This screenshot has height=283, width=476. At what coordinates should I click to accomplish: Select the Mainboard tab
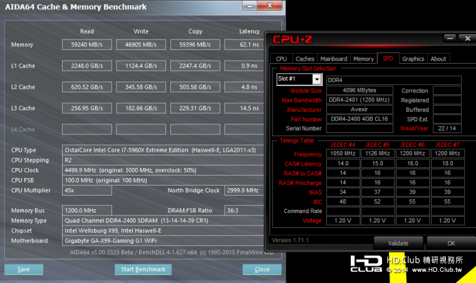tap(334, 59)
